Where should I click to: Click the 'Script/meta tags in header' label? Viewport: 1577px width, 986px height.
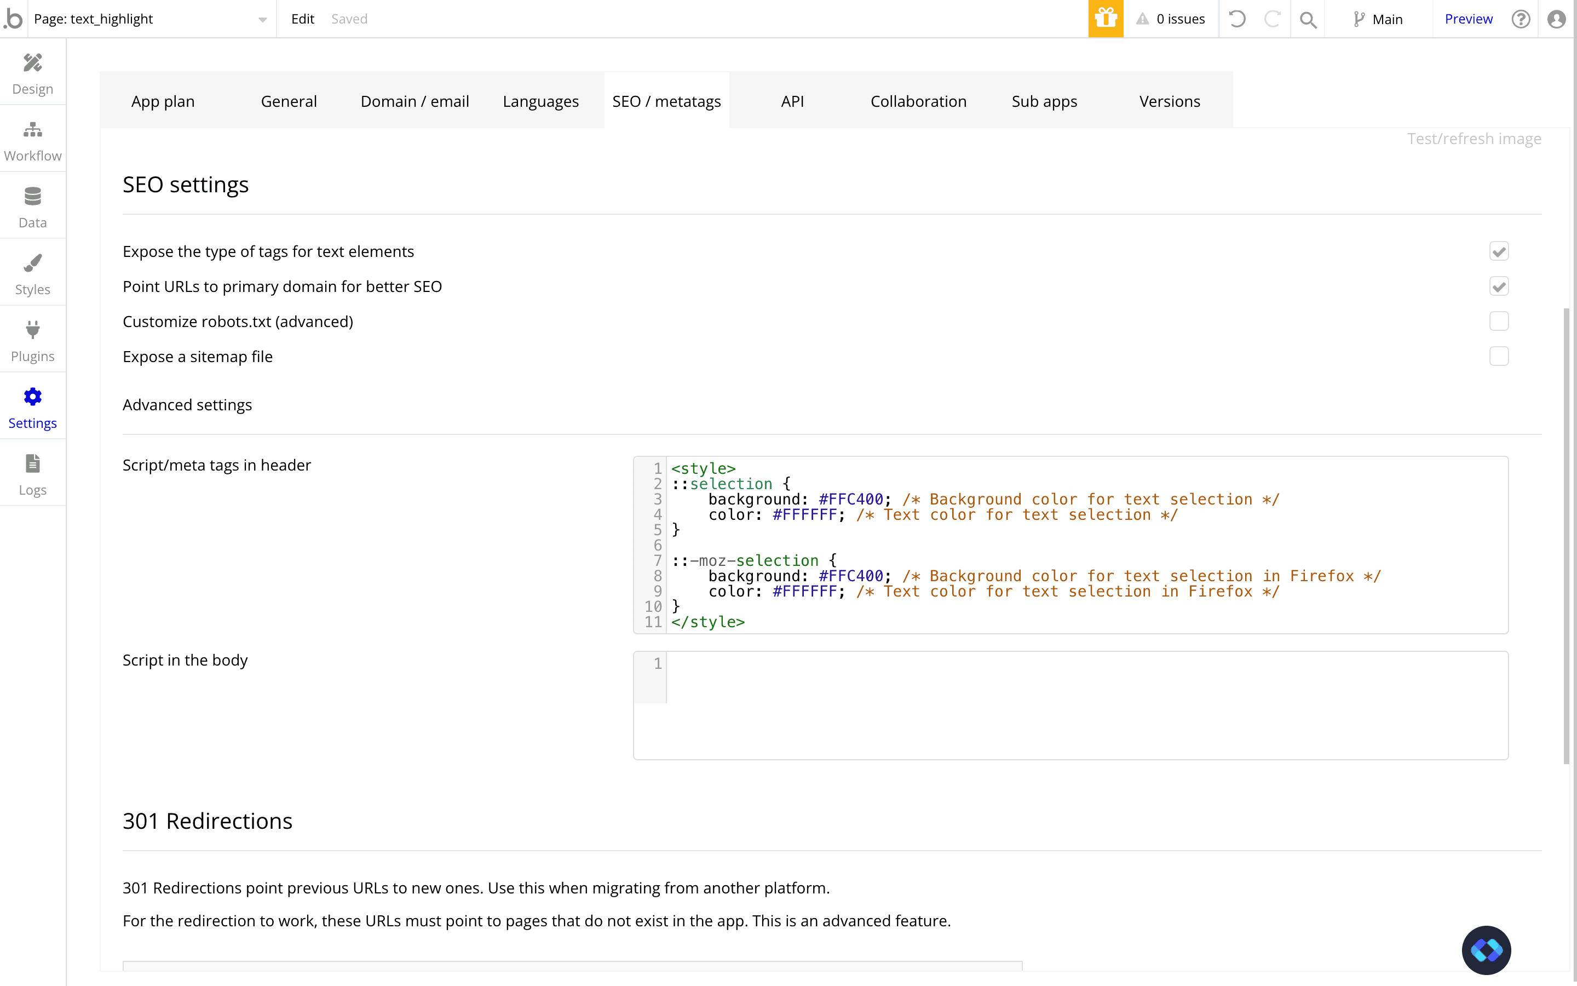coord(216,465)
